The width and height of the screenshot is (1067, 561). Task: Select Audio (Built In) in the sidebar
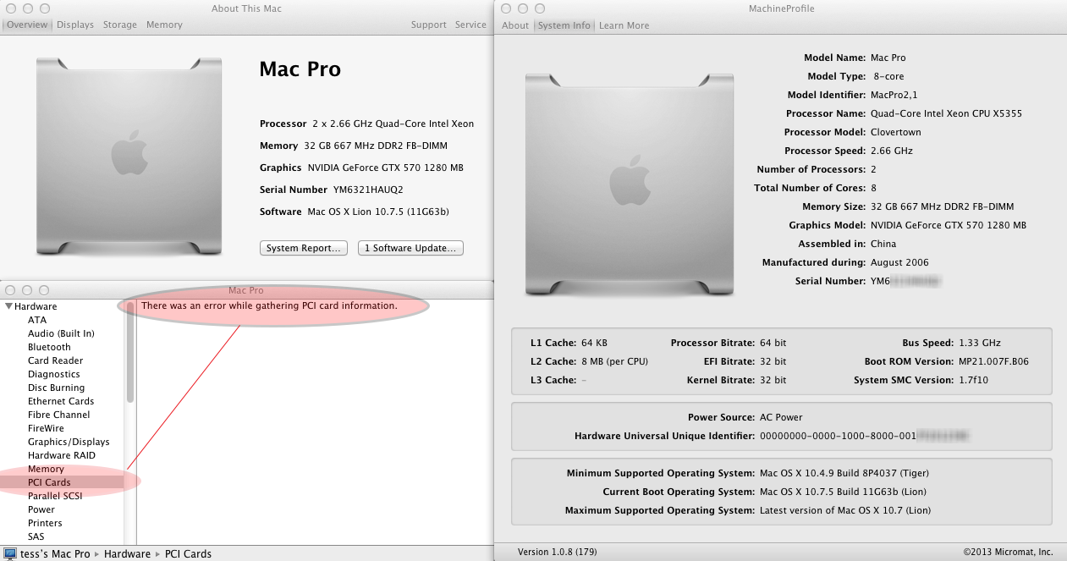coord(61,333)
